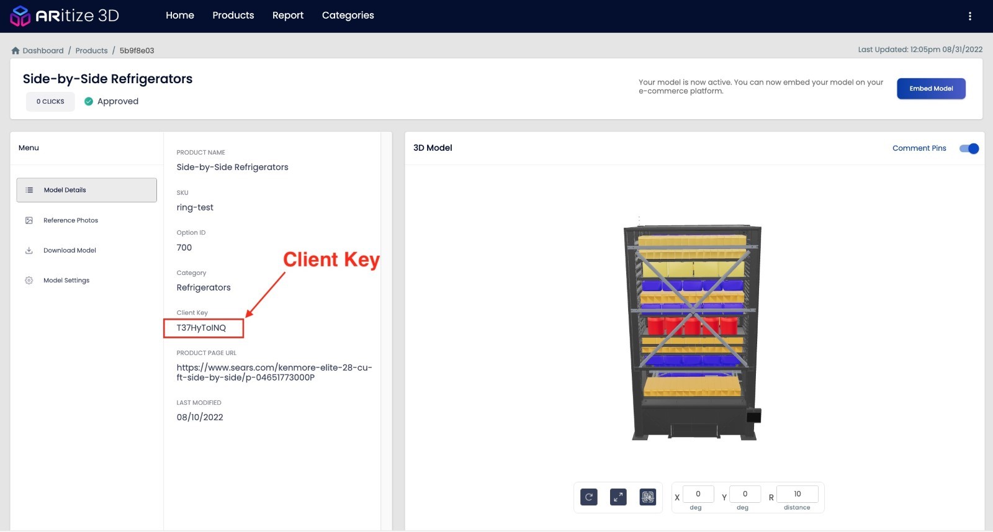Image resolution: width=993 pixels, height=532 pixels.
Task: Toggle the Comment Pins switch
Action: click(x=969, y=148)
